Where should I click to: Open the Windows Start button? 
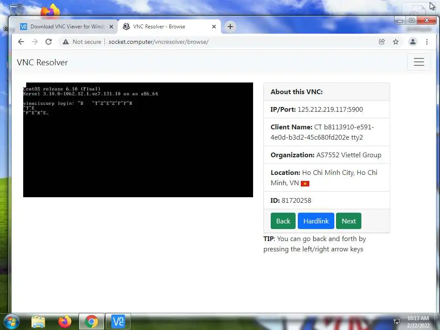pyautogui.click(x=11, y=321)
